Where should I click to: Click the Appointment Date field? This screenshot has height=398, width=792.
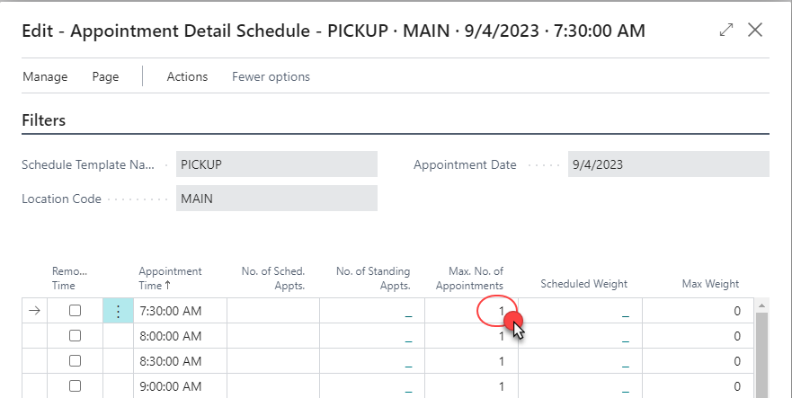[x=668, y=164]
